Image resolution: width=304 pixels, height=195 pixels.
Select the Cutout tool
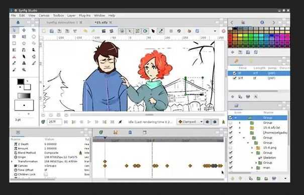pyautogui.click(x=14, y=57)
